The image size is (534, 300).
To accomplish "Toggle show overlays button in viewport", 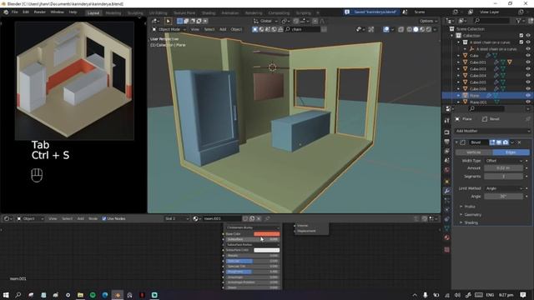I will pos(385,30).
